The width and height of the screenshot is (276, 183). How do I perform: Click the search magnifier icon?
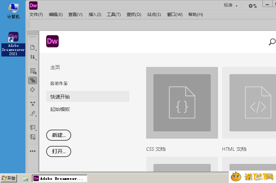click(272, 42)
